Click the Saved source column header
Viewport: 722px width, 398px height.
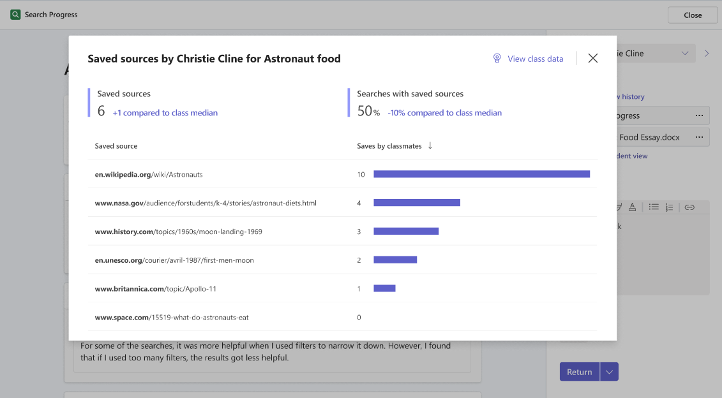coord(116,146)
